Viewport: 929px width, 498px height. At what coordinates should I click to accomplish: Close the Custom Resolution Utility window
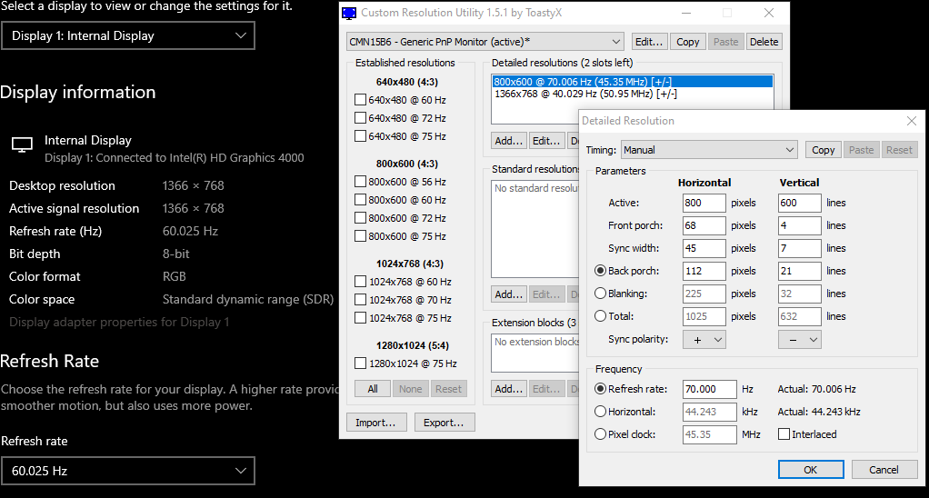769,14
